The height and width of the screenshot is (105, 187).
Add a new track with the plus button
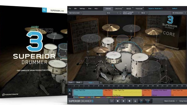pos(101,82)
